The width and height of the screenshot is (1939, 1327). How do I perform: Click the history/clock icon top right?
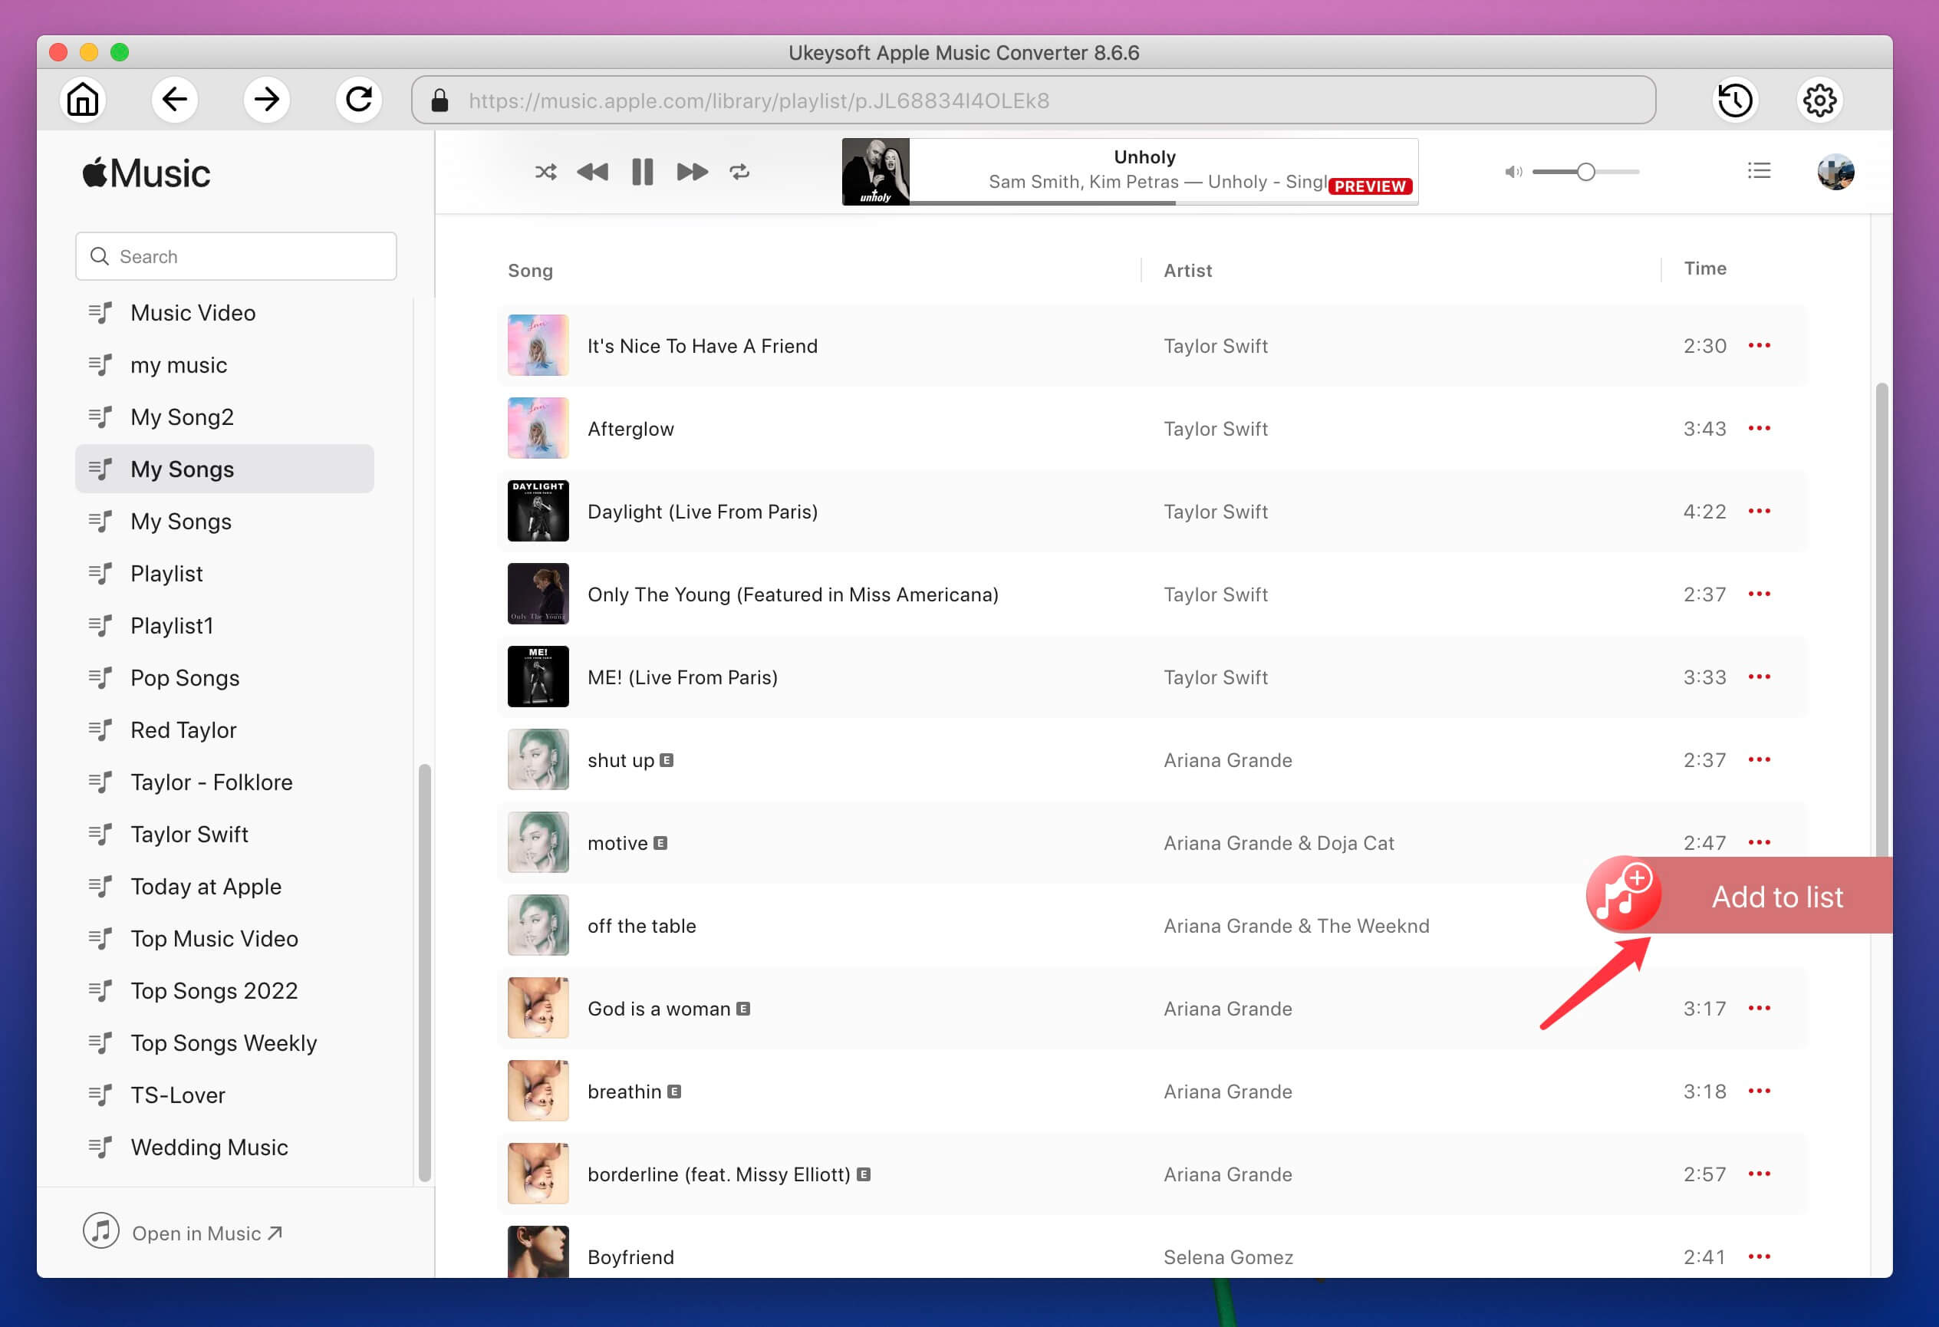[1736, 100]
